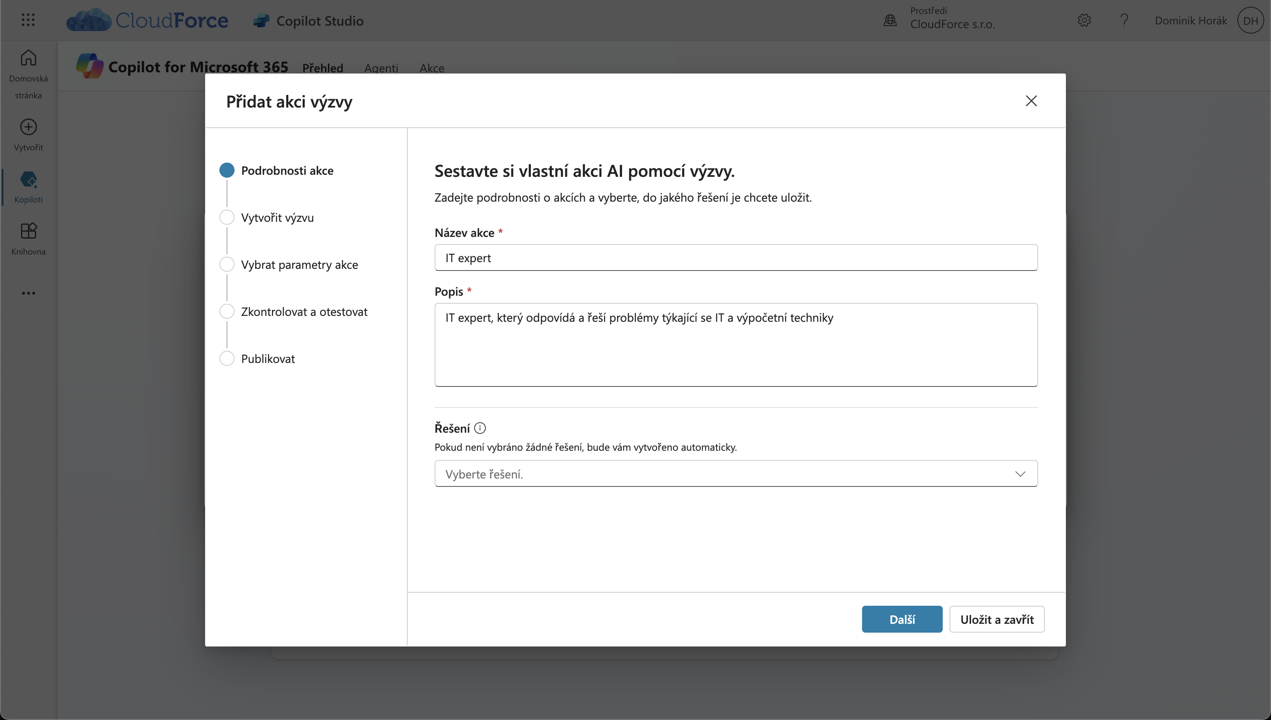
Task: Click into the Název akce input field
Action: click(736, 258)
